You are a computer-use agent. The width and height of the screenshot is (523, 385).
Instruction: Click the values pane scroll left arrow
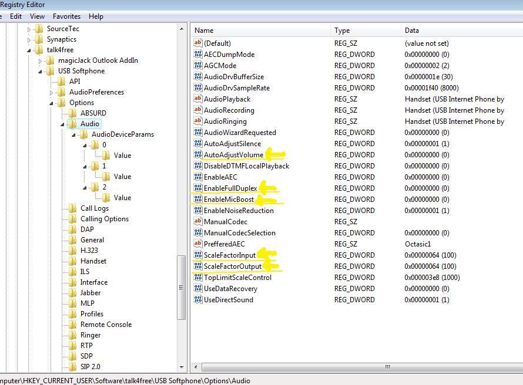point(196,367)
